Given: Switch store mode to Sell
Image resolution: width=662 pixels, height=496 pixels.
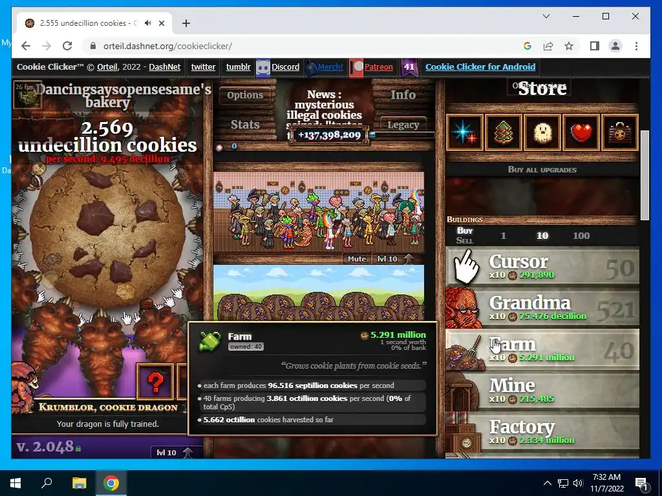Looking at the screenshot, I should click(x=464, y=240).
